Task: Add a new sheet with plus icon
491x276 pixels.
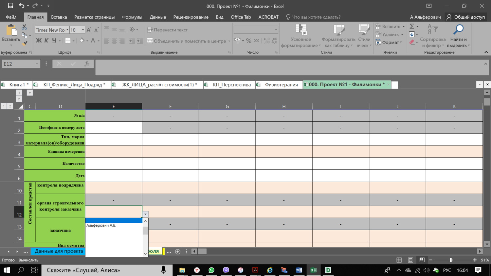Action: point(178,251)
